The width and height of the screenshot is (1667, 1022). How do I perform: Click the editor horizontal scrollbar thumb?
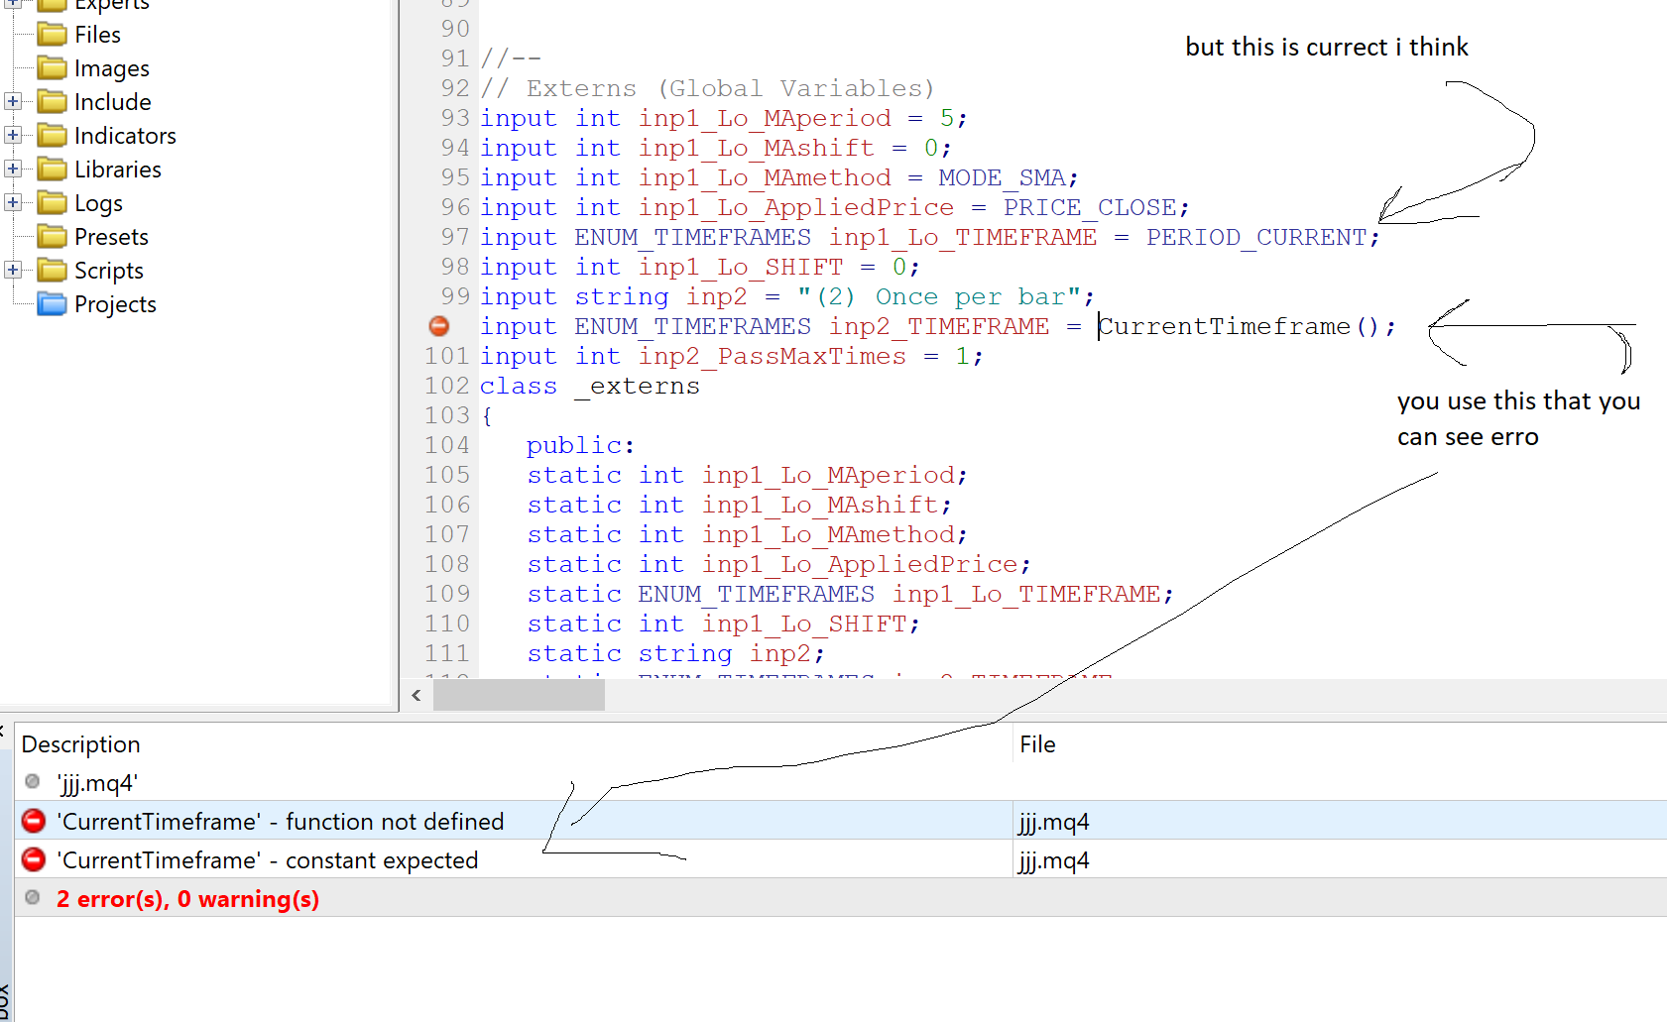[x=519, y=695]
